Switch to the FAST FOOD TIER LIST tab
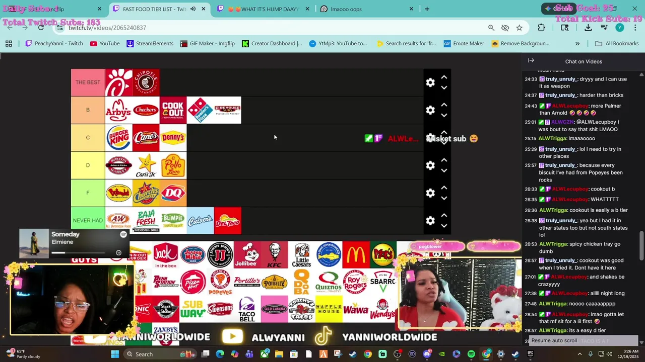The height and width of the screenshot is (362, 645). coord(154,9)
